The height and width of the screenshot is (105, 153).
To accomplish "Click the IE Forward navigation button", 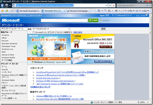I will point(7,6).
